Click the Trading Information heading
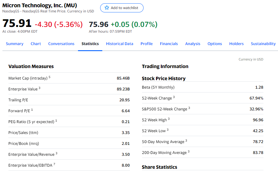The width and height of the screenshot is (278, 173). pos(165,67)
